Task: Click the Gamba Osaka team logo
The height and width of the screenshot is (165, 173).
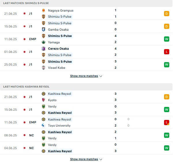Action: (x=44, y=29)
